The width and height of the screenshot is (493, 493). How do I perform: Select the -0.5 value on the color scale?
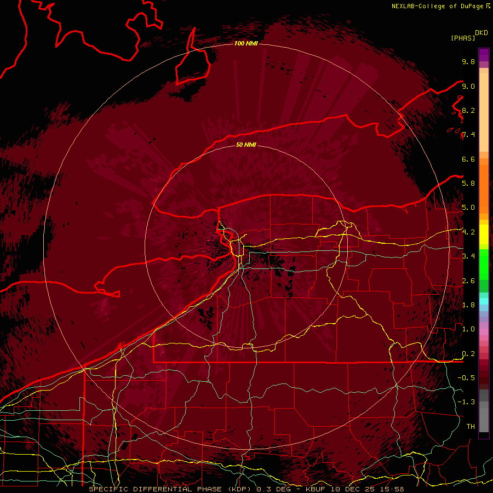coord(466,378)
